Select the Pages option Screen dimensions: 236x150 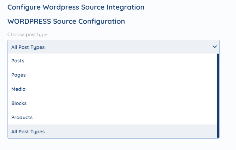pos(112,75)
